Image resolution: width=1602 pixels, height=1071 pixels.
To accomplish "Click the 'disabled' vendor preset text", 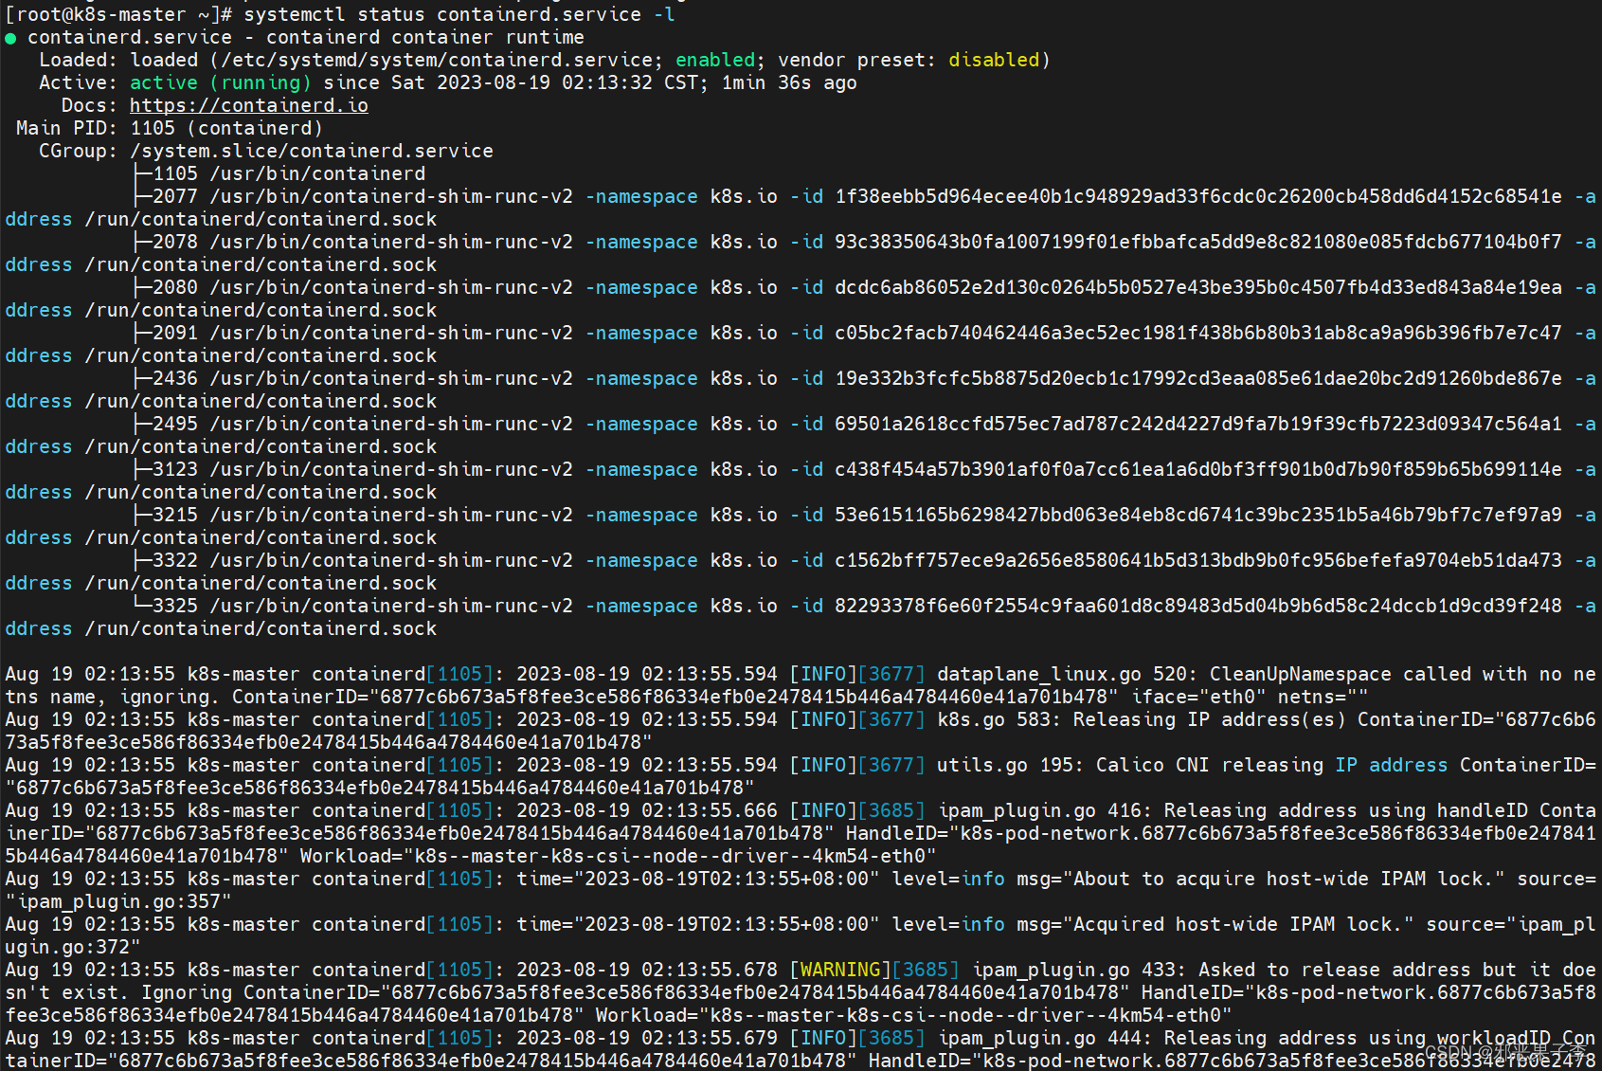I will point(994,60).
